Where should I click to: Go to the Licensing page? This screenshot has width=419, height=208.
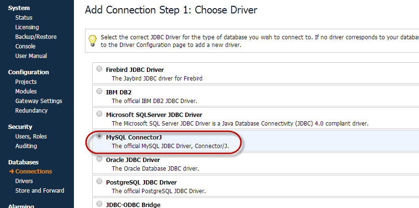pyautogui.click(x=27, y=27)
